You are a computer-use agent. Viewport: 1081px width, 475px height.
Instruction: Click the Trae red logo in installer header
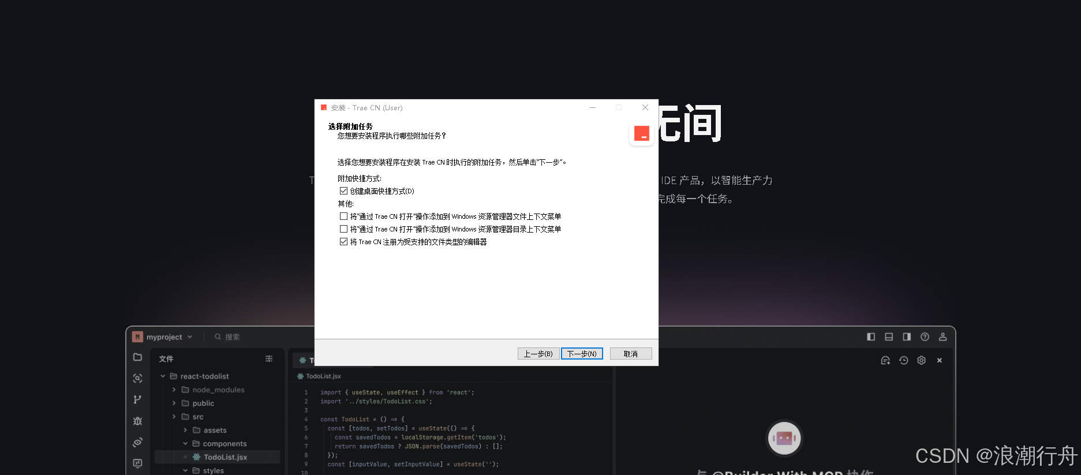tap(642, 133)
